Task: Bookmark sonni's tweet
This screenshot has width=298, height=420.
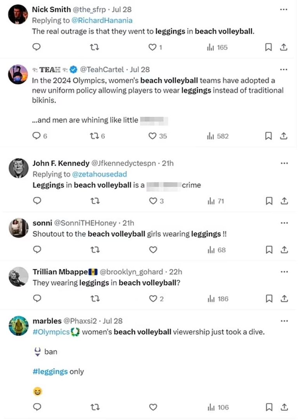Action: coord(268,250)
